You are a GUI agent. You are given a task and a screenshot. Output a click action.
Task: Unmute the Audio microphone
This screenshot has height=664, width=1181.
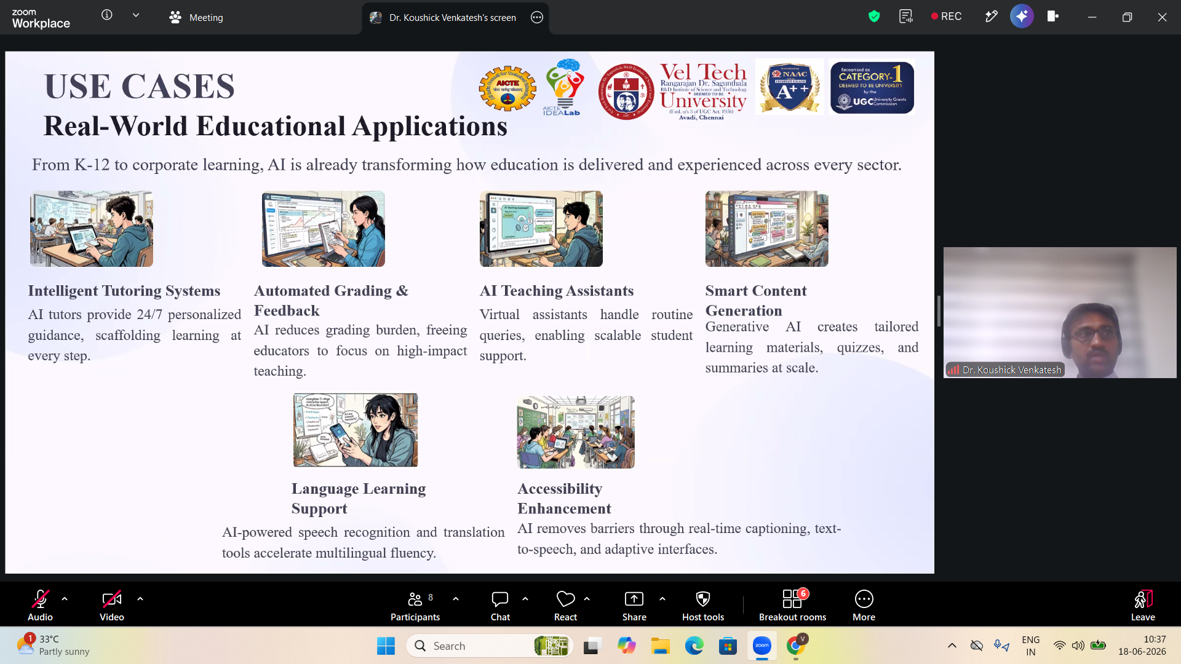click(40, 606)
